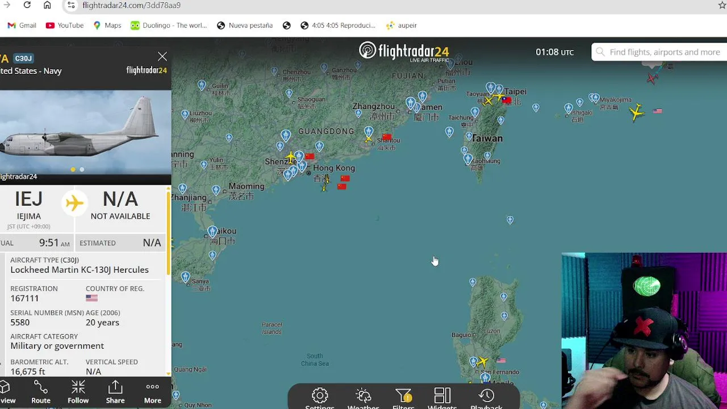Click the 01:08 UTC clock

(554, 52)
